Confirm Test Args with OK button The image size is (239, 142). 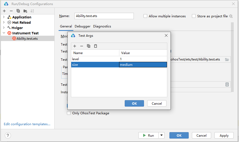[134, 103]
